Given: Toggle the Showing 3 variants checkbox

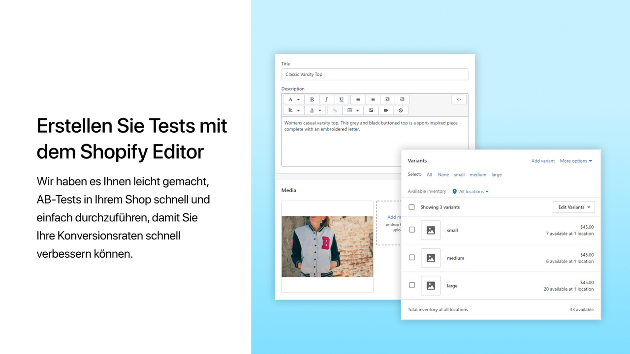Looking at the screenshot, I should click(x=412, y=207).
